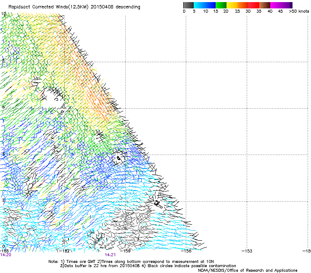Viewport: 311px width, 273px height.
Task: Click the title 'Rapidscat Corrected Winds(12.5KM)'
Action: click(48, 7)
